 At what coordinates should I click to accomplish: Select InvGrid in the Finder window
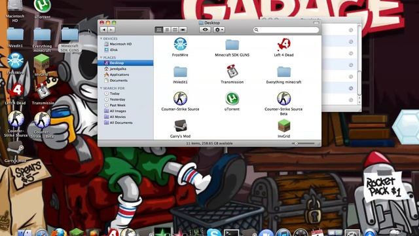(283, 126)
